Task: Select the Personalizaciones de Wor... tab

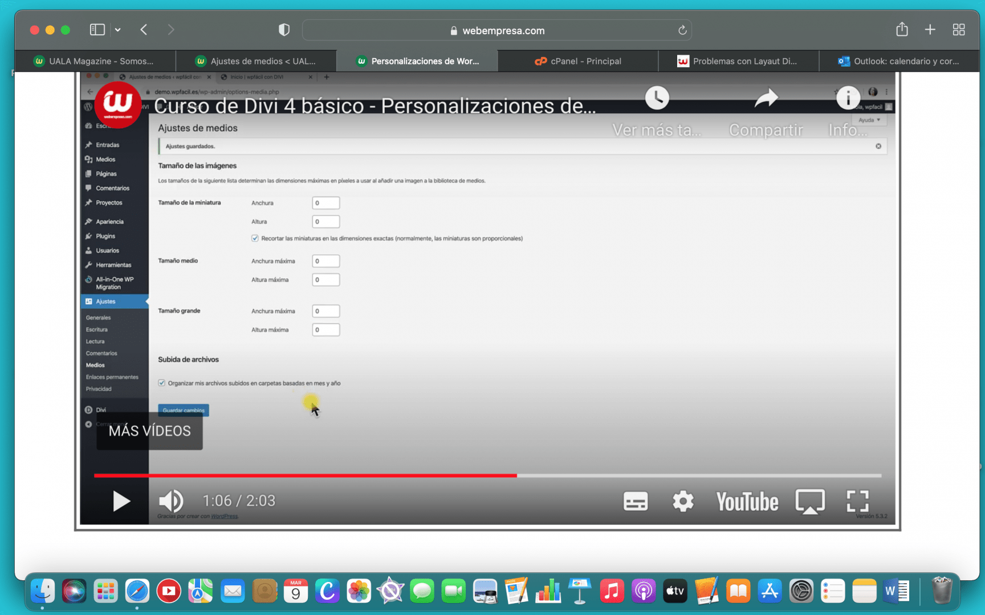Action: [417, 61]
